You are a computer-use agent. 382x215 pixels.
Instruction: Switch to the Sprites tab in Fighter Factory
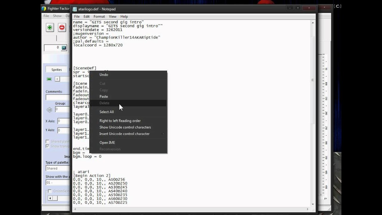point(56,70)
